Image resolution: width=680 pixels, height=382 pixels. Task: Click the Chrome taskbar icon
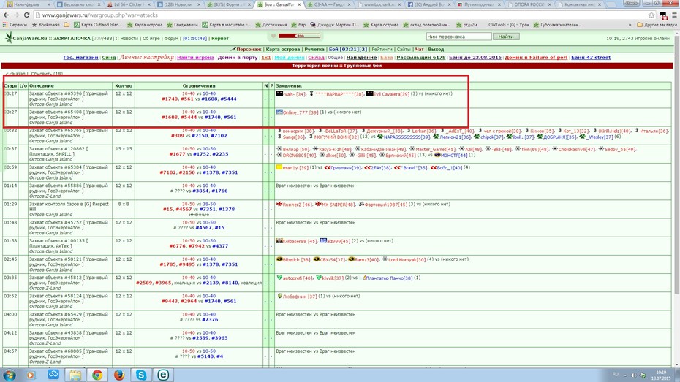pos(97,374)
